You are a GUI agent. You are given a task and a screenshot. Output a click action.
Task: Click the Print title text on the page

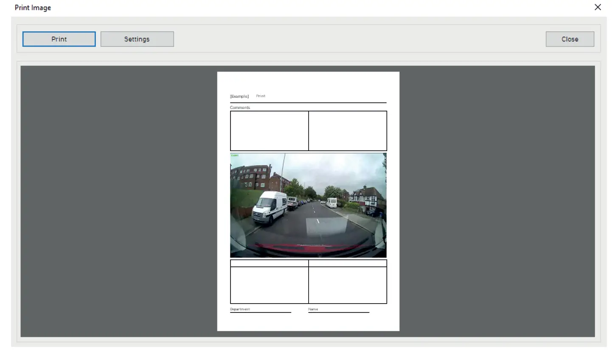(260, 96)
